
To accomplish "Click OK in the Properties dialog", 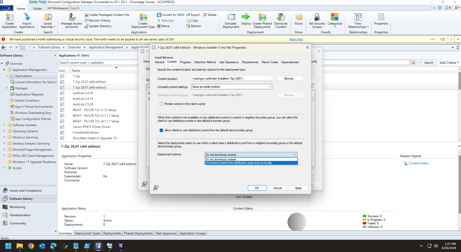I will pyautogui.click(x=257, y=188).
